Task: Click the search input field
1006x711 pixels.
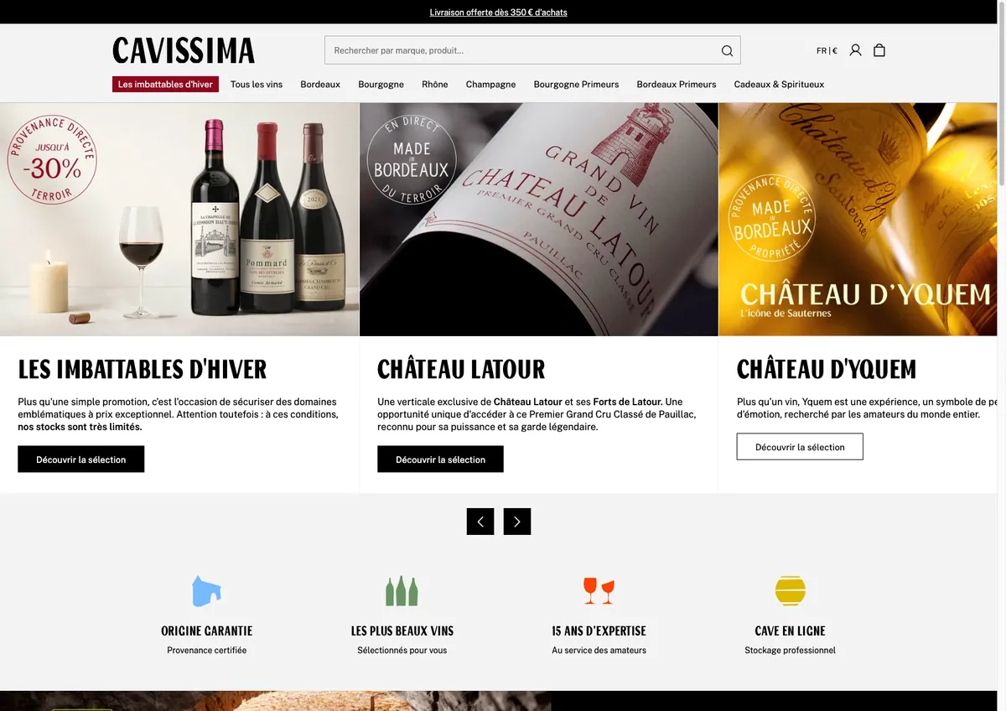Action: [x=532, y=50]
